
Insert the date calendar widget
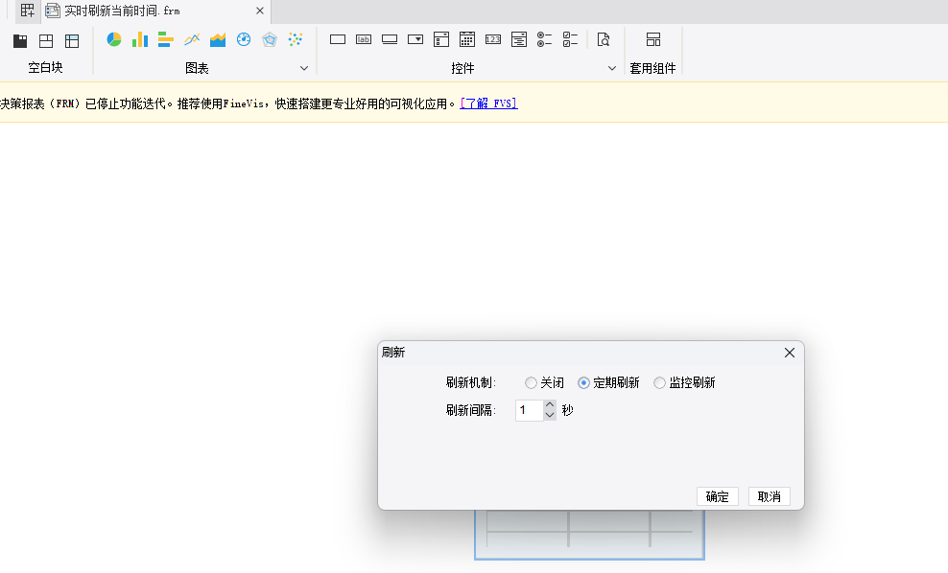[x=467, y=39]
